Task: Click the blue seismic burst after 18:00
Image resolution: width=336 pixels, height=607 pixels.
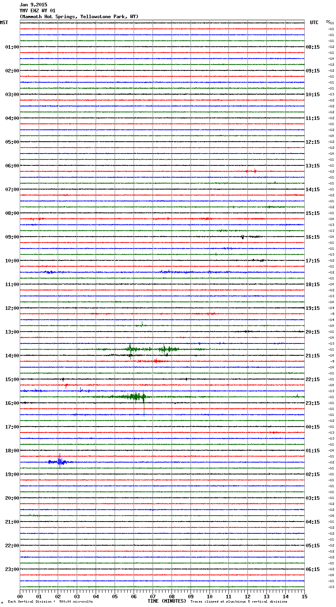Action: (x=60, y=462)
